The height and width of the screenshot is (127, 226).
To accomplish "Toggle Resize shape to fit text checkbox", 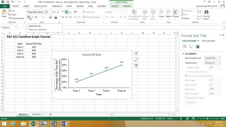I will point(186,72).
